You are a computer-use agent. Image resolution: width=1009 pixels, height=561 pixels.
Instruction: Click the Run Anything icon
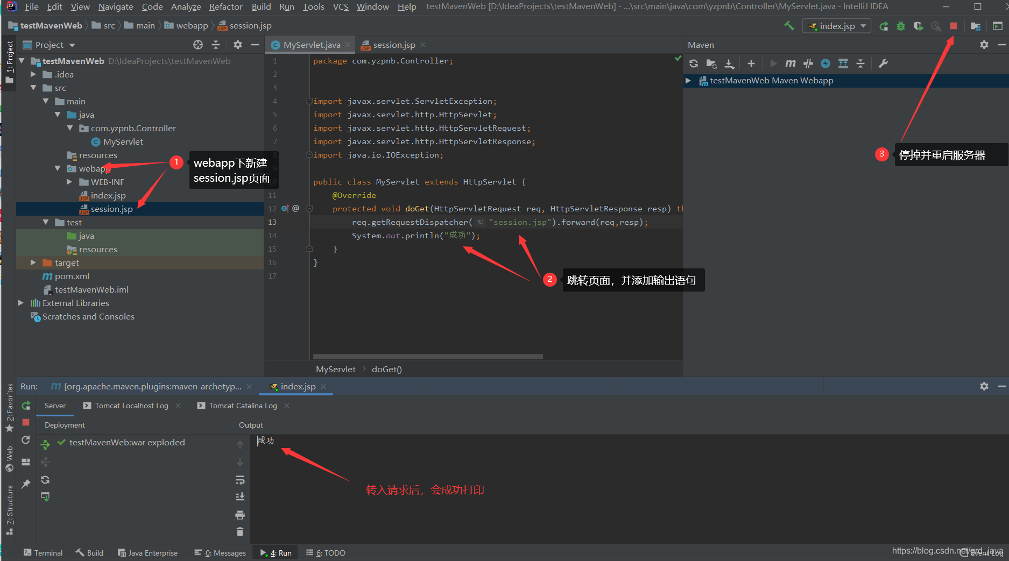tap(997, 26)
